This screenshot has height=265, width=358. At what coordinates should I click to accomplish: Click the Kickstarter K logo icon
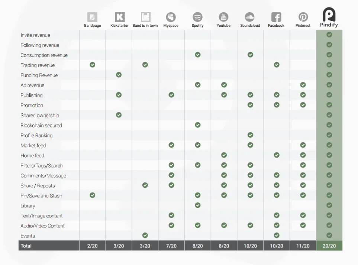point(120,17)
